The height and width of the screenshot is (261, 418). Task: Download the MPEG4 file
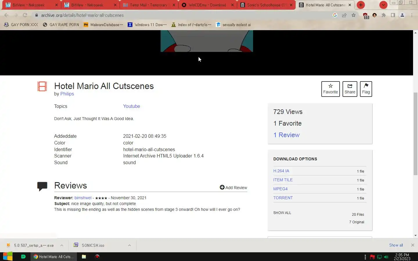pyautogui.click(x=280, y=189)
